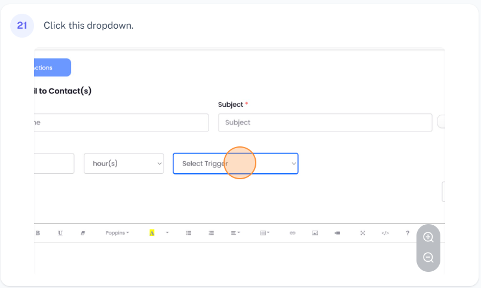Click into the Subject input field
The height and width of the screenshot is (288, 481).
325,122
